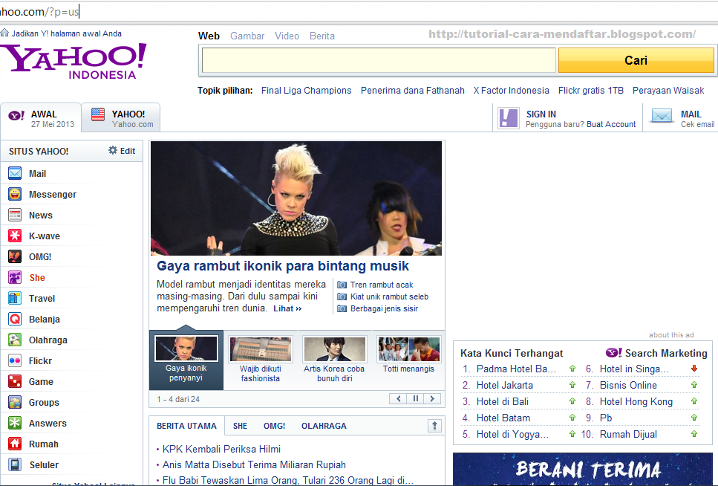Click the about this ad link
Viewport: 718px width, 486px height.
pos(670,334)
